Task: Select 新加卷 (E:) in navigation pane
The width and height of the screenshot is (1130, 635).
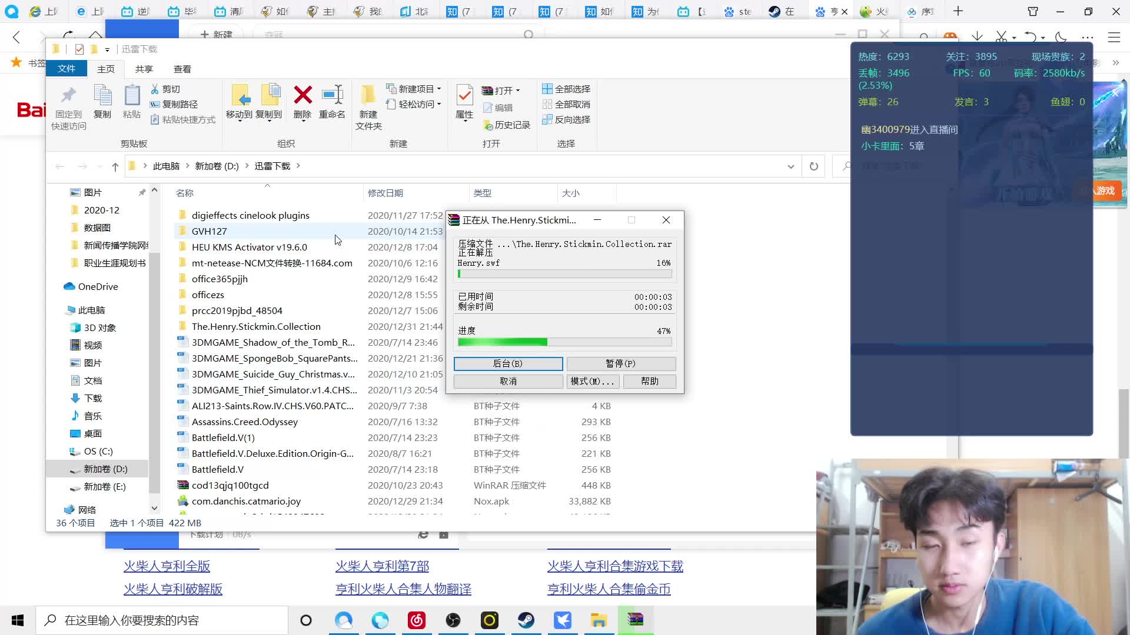Action: pyautogui.click(x=105, y=487)
